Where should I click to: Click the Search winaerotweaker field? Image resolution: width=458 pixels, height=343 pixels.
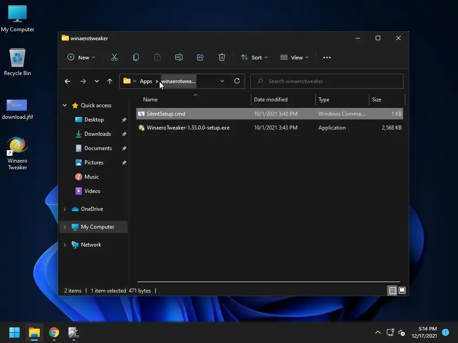327,81
